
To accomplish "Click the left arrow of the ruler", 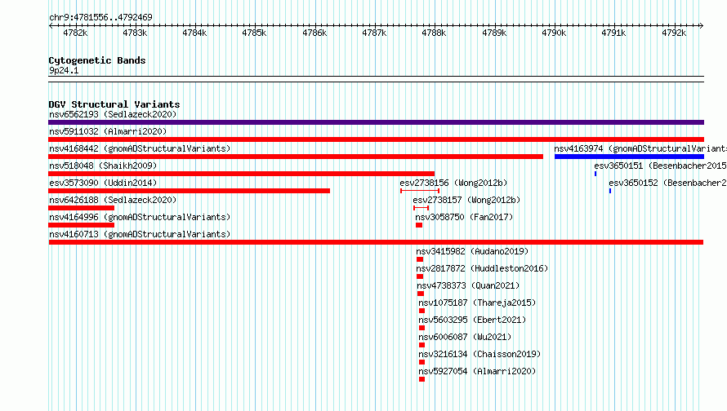I will click(x=51, y=25).
